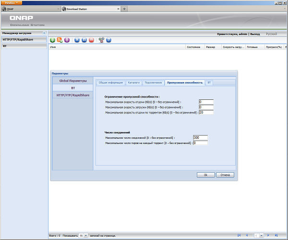The height and width of the screenshot is (240, 288).
Task: Click the max peers per torrent field
Action: [x=200, y=143]
